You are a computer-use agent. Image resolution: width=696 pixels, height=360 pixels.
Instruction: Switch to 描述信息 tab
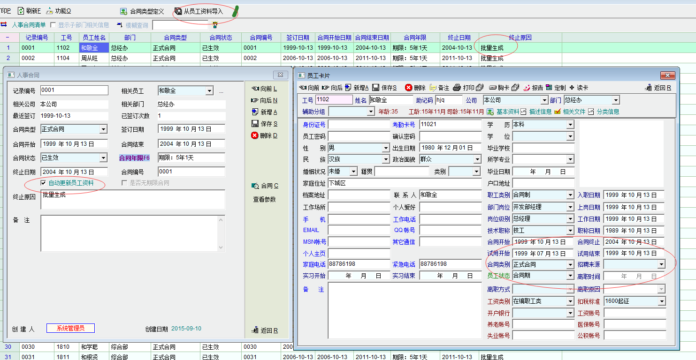pyautogui.click(x=540, y=112)
